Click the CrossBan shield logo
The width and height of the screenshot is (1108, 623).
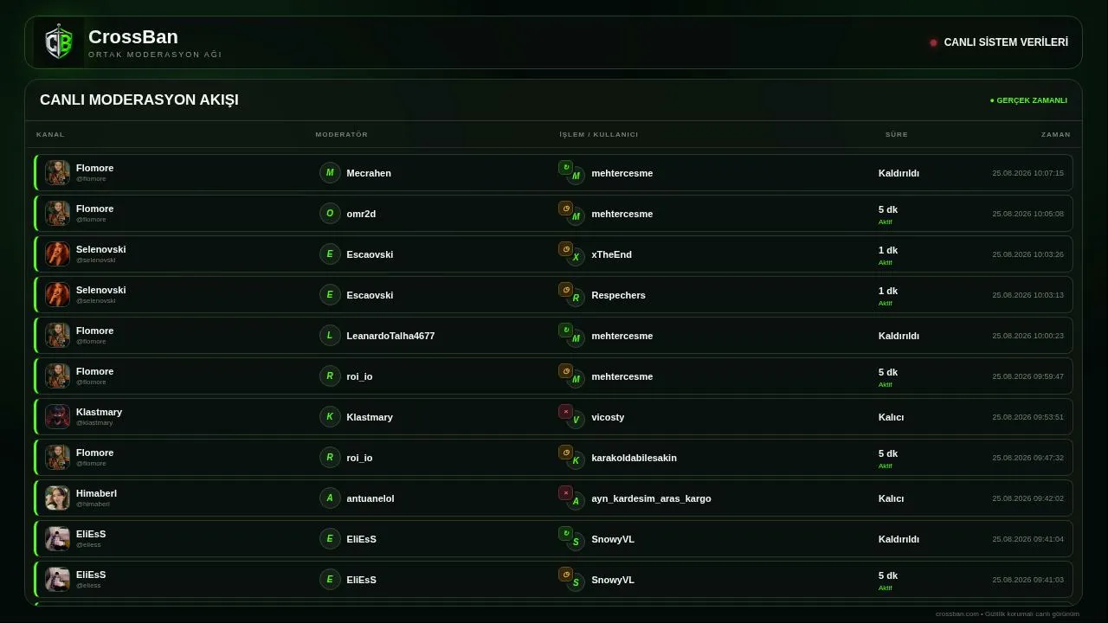tap(59, 42)
